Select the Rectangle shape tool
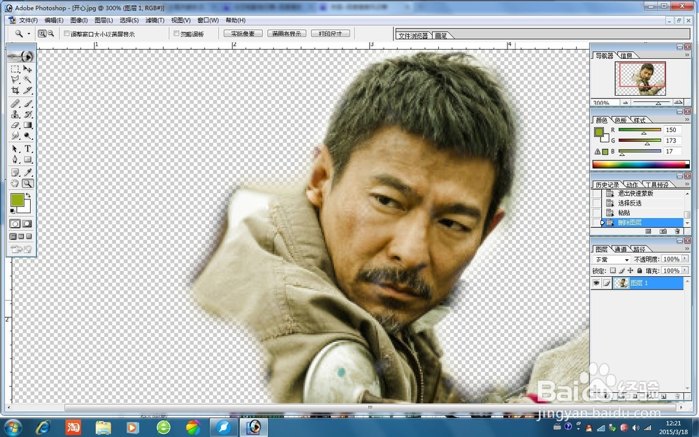 [28, 159]
